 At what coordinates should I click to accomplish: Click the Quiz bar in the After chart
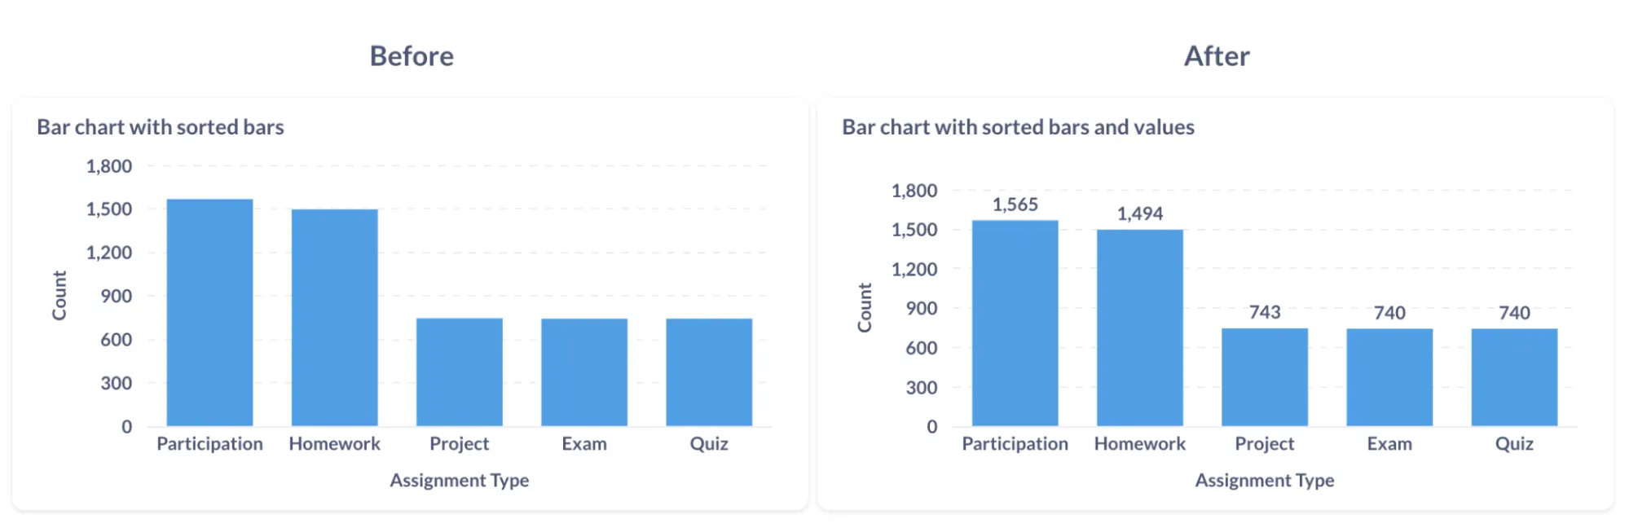pyautogui.click(x=1513, y=376)
